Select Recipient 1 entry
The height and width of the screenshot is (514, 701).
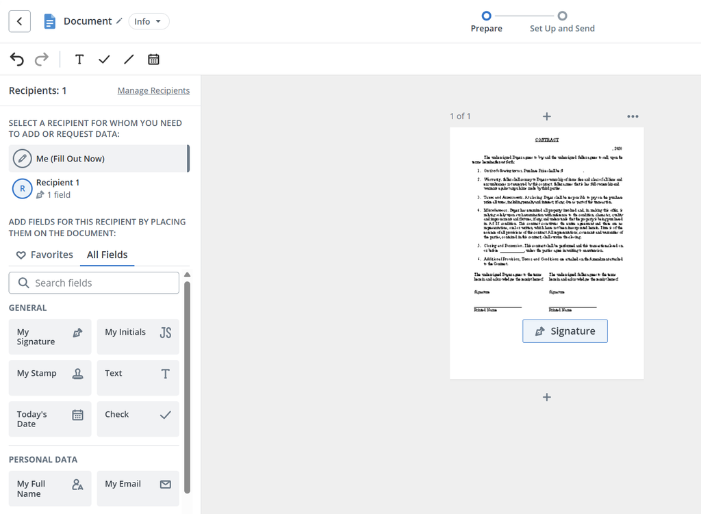[99, 189]
